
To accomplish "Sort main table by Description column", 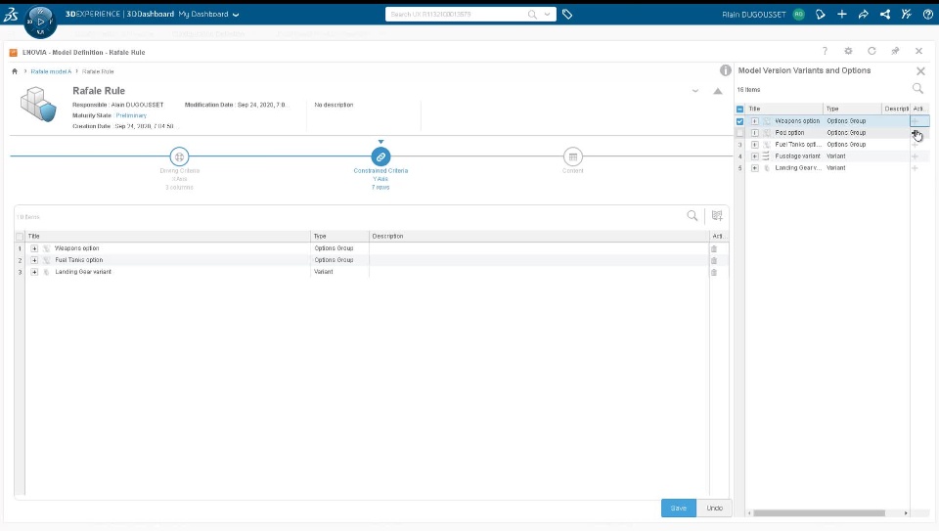I will [539, 237].
